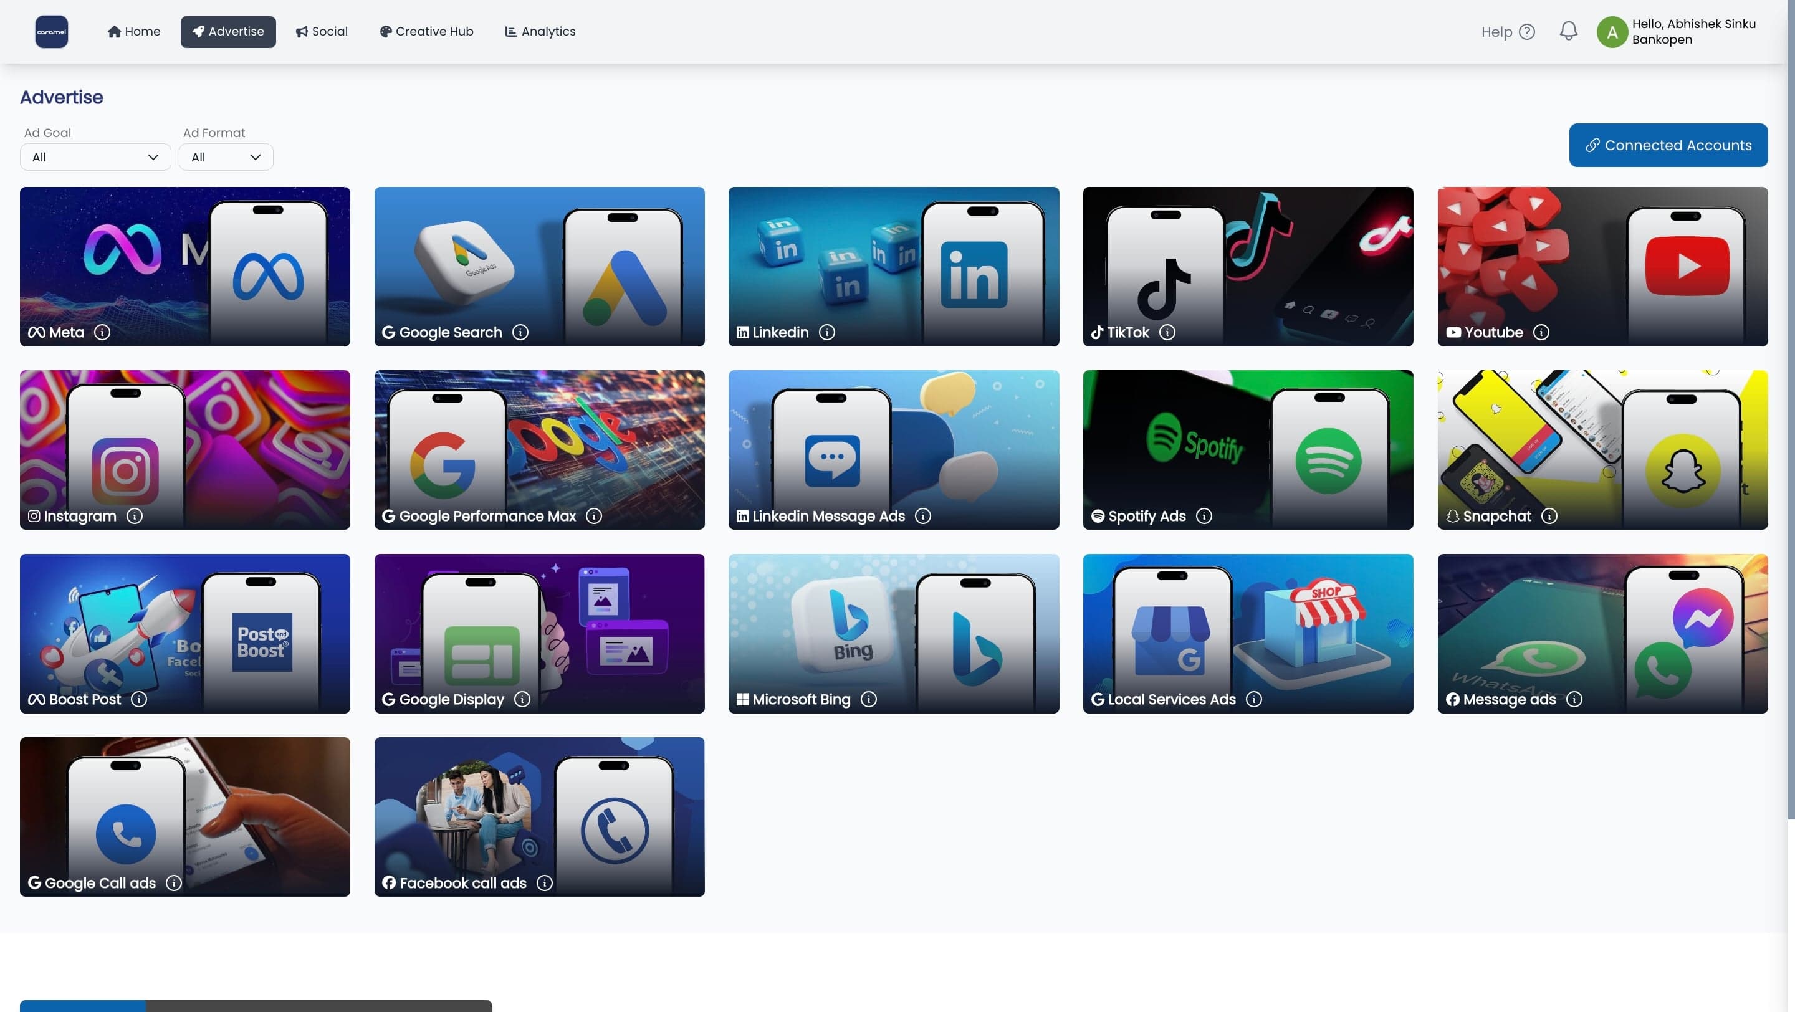
Task: Show info for the Snapchat card
Action: pyautogui.click(x=1549, y=516)
